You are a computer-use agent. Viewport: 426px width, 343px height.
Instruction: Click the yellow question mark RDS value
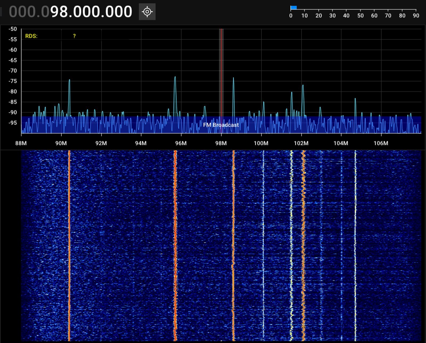point(74,36)
